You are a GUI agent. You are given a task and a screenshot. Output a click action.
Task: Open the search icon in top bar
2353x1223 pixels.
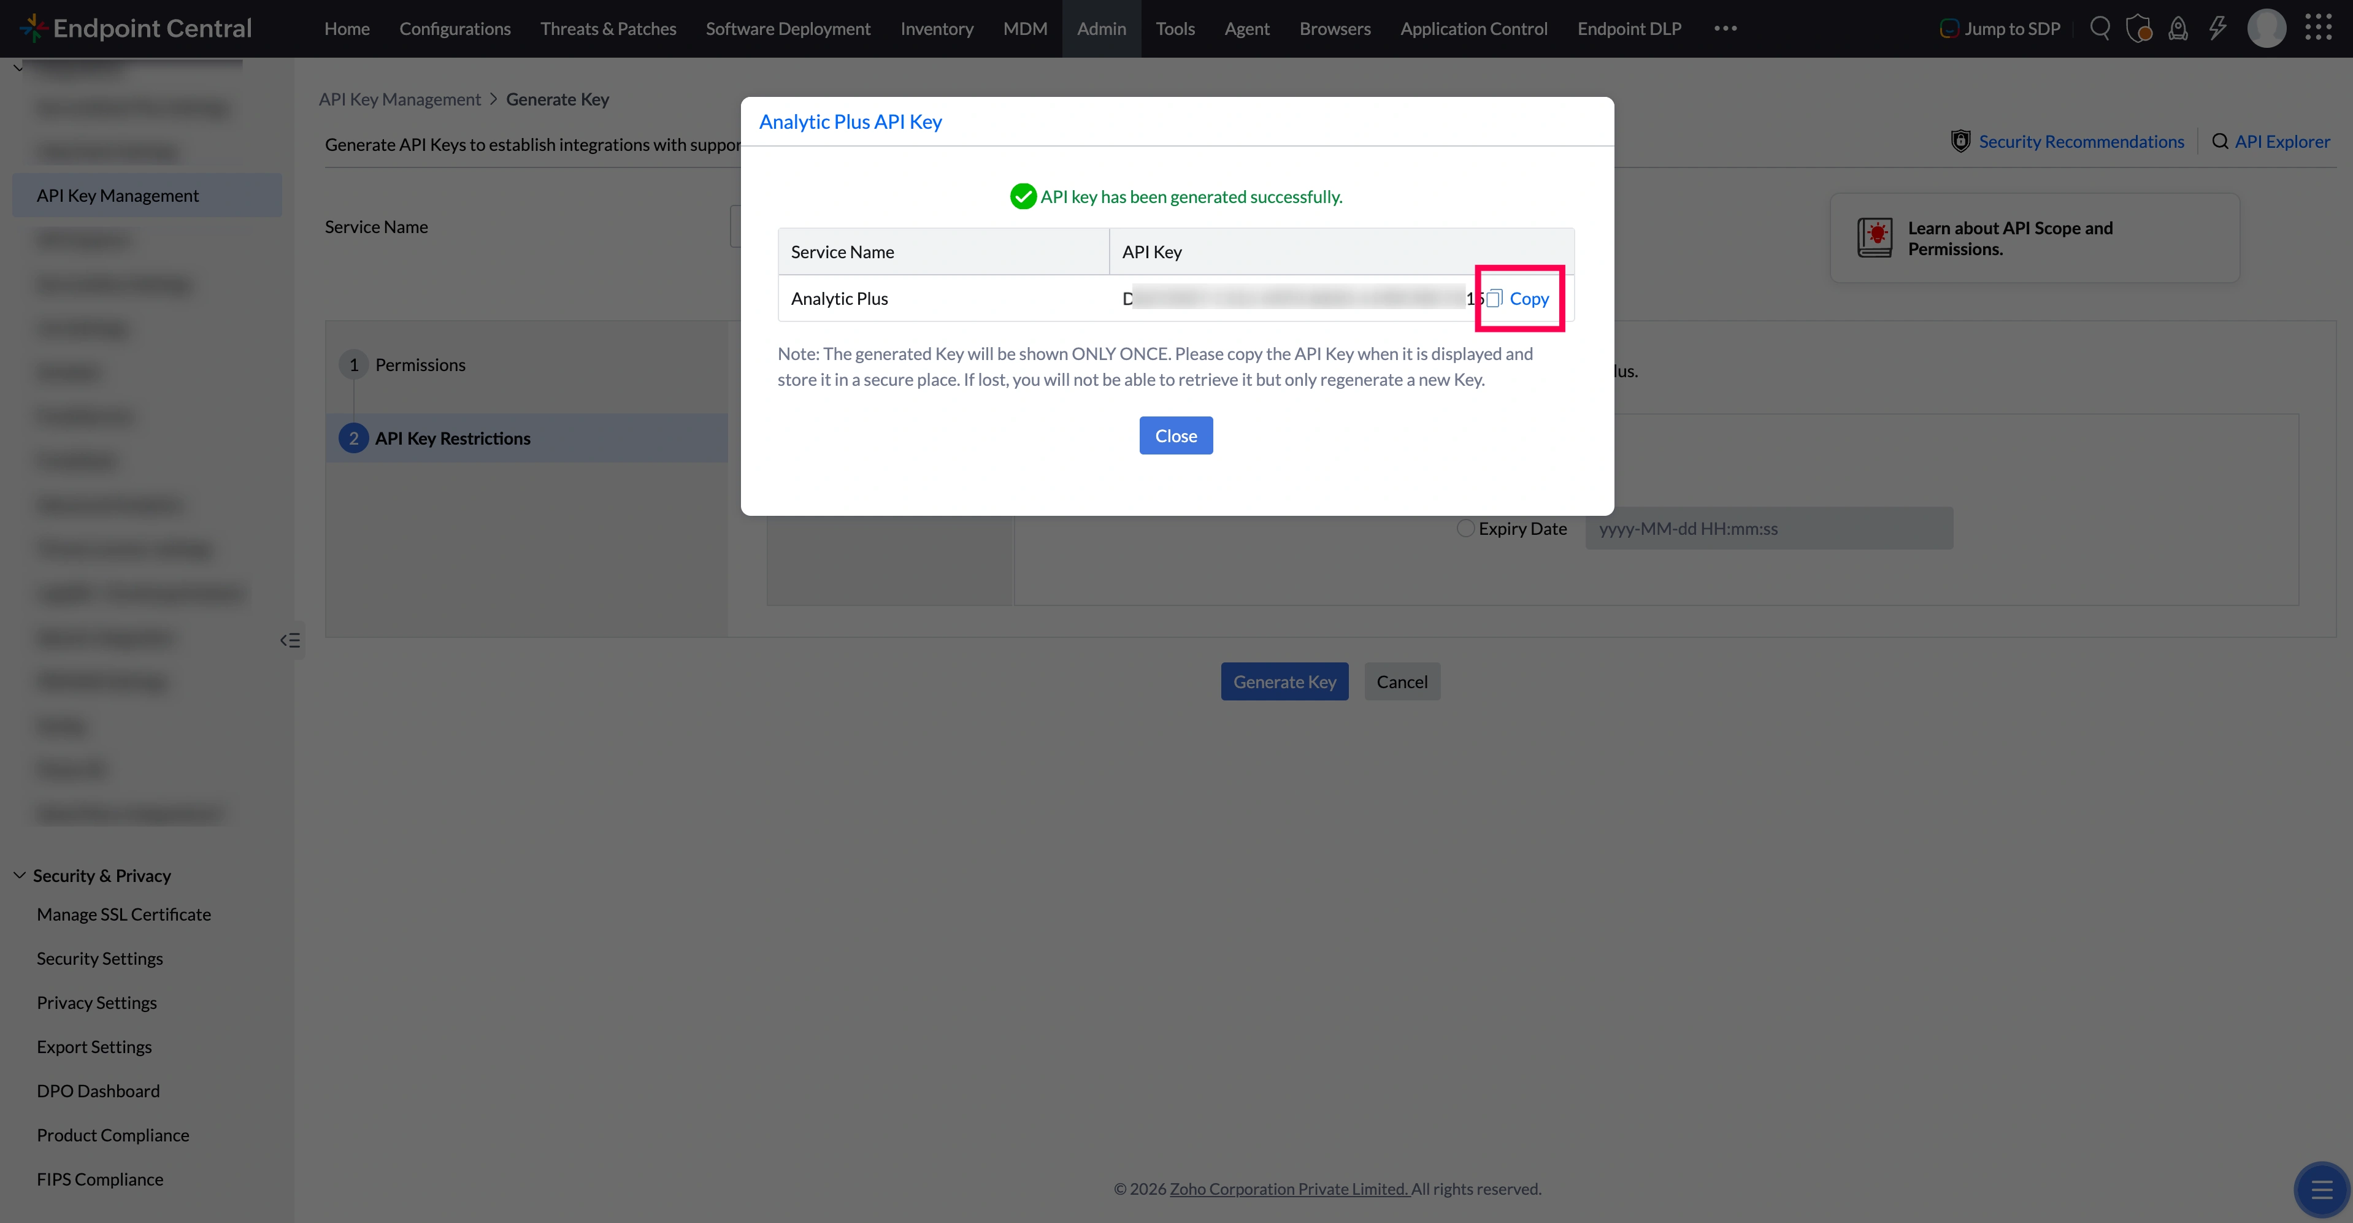point(2100,28)
